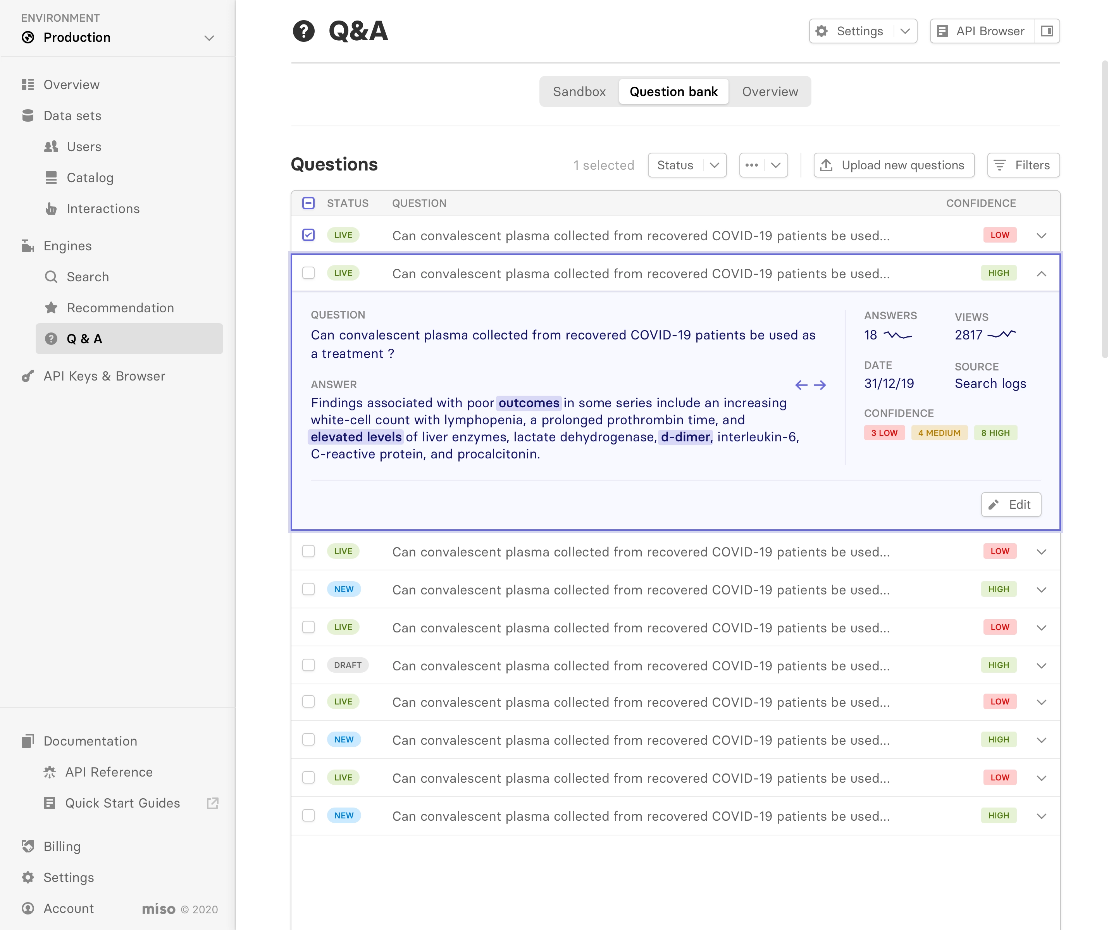Click the Upload new questions upload icon
Image resolution: width=1116 pixels, height=930 pixels.
tap(827, 165)
